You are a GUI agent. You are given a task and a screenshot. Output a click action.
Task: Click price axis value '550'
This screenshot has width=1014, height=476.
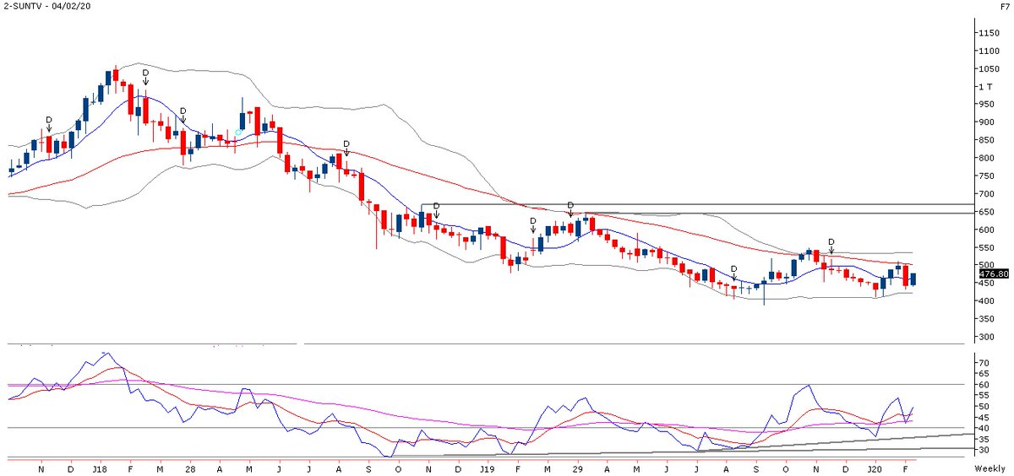point(986,247)
